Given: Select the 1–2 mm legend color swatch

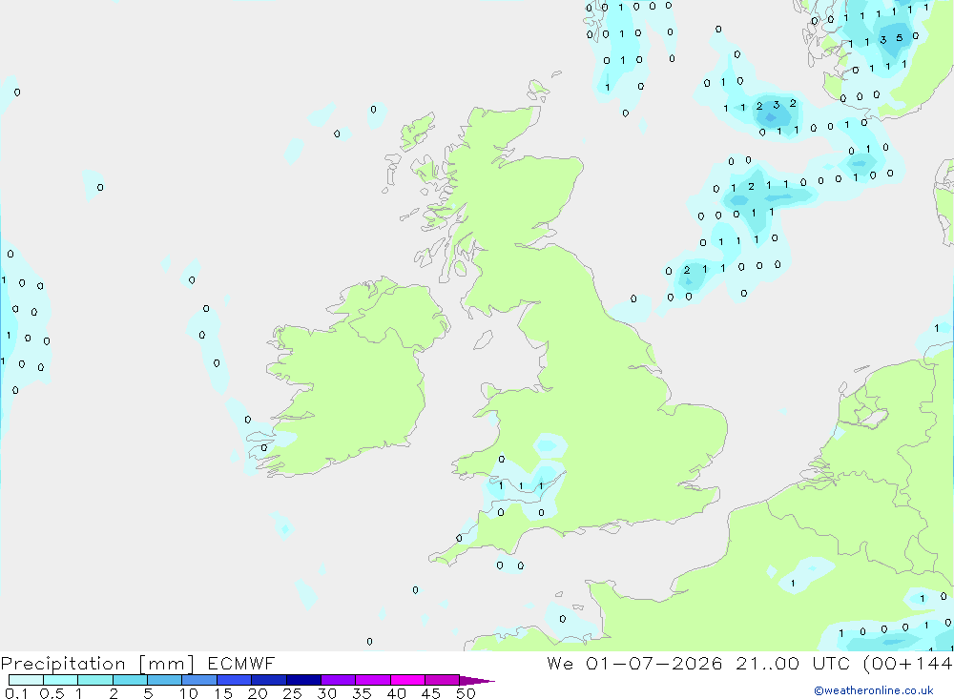Looking at the screenshot, I should pyautogui.click(x=94, y=680).
